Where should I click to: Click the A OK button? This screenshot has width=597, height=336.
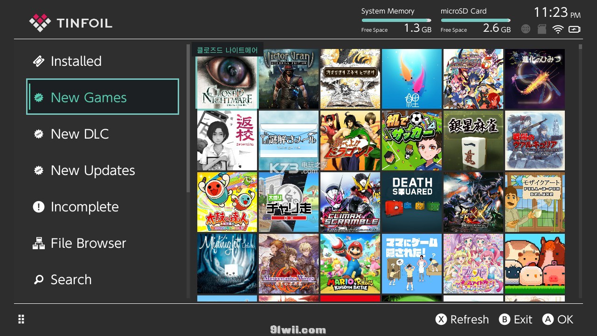point(558,319)
